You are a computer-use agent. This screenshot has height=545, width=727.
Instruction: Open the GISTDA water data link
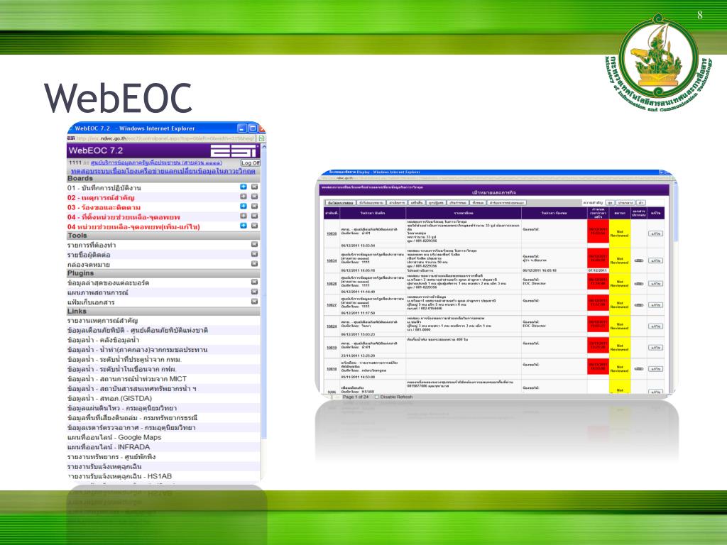click(x=109, y=399)
